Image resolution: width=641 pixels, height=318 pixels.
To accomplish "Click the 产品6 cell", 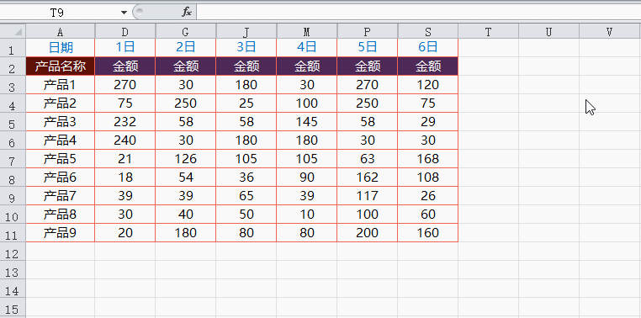I will (x=61, y=178).
